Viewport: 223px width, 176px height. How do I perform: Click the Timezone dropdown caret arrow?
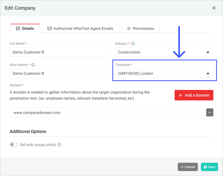pyautogui.click(x=208, y=74)
